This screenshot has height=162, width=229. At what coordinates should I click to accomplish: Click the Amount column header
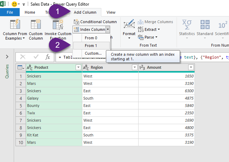click(167, 67)
